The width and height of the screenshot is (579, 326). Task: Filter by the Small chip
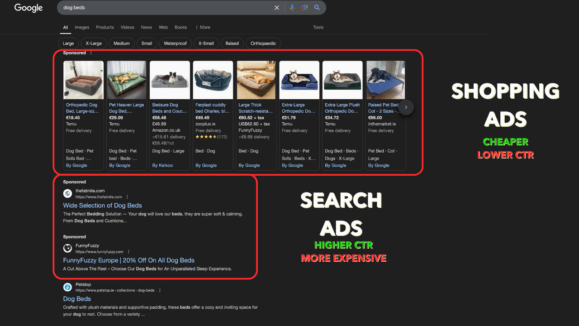tap(147, 43)
